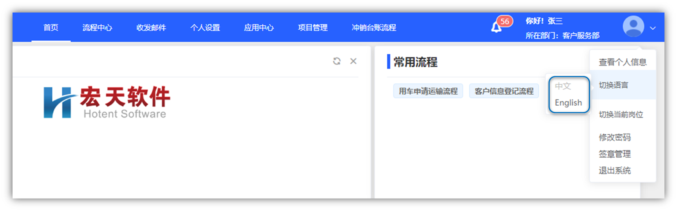The width and height of the screenshot is (677, 211).
Task: Select 查看个人信息 from user menu
Action: 623,62
